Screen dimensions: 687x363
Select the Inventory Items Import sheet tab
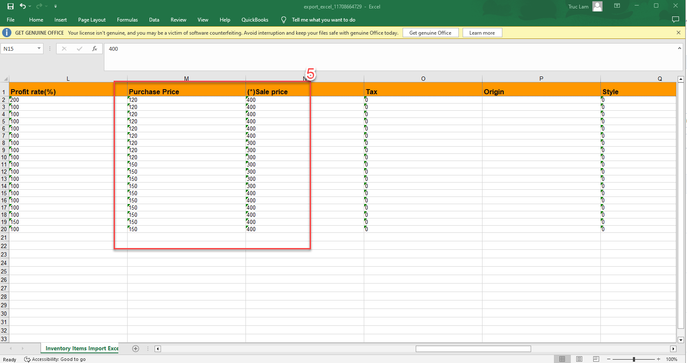pyautogui.click(x=82, y=349)
